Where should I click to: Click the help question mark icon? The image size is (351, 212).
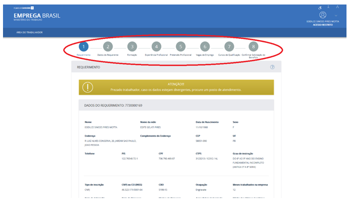(272, 66)
